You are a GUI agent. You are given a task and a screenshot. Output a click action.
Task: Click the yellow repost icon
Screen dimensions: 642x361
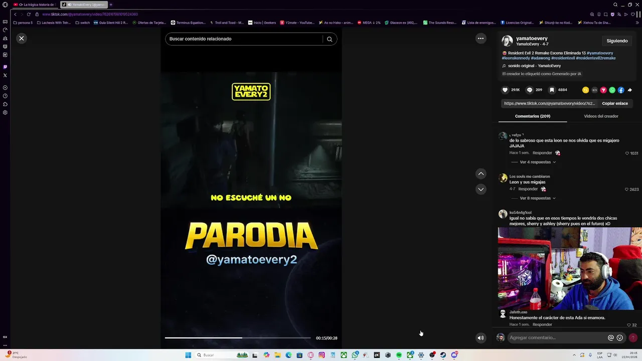click(x=585, y=90)
